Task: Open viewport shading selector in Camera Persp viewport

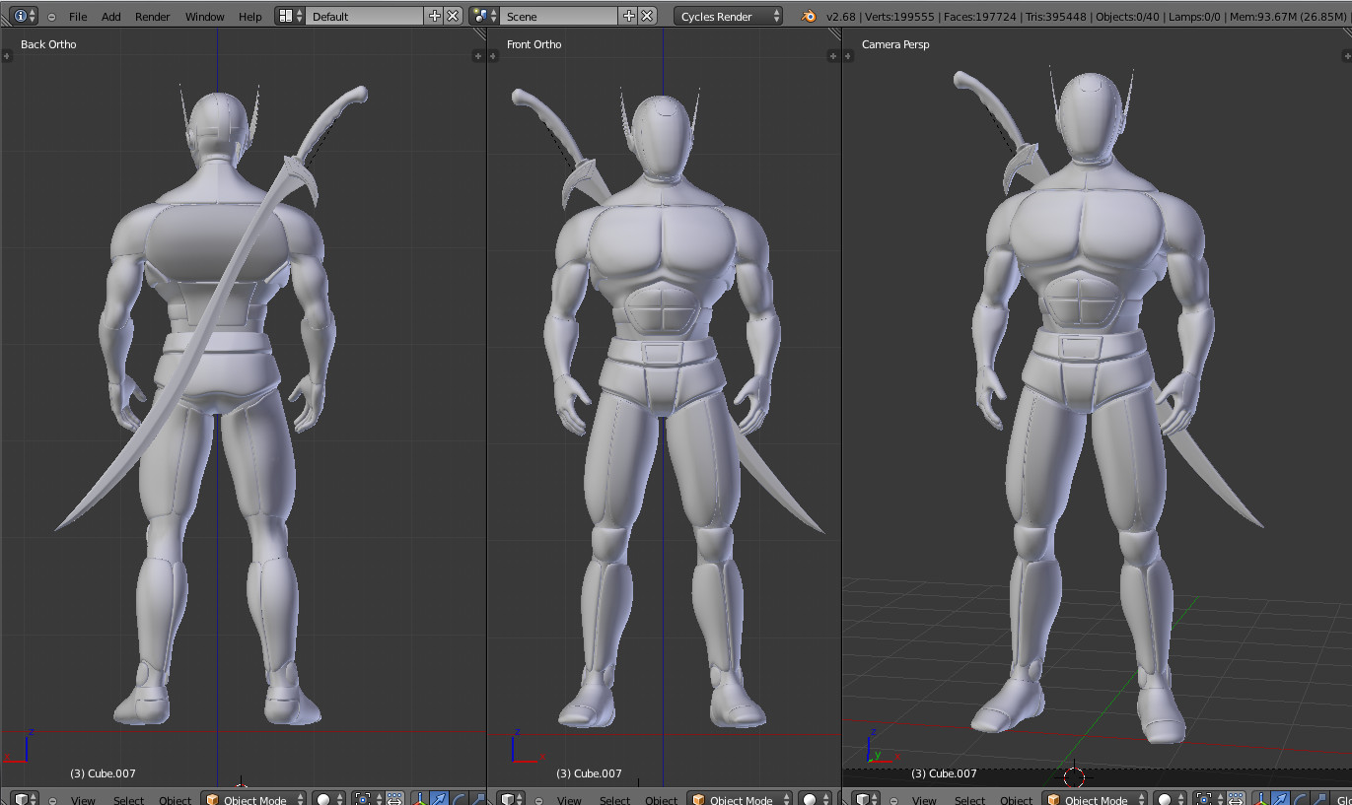Action: (x=1171, y=799)
